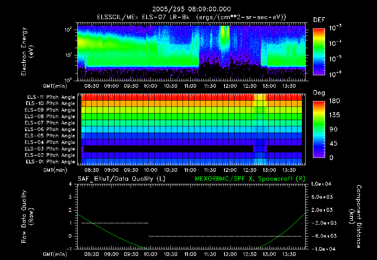The width and height of the screenshot is (377, 260).
Task: Click the 10^2 electron energy axis tick
Action: coord(68,30)
